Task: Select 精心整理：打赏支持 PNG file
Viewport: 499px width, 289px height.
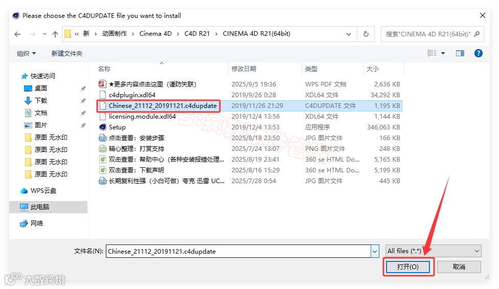Action: (137, 149)
